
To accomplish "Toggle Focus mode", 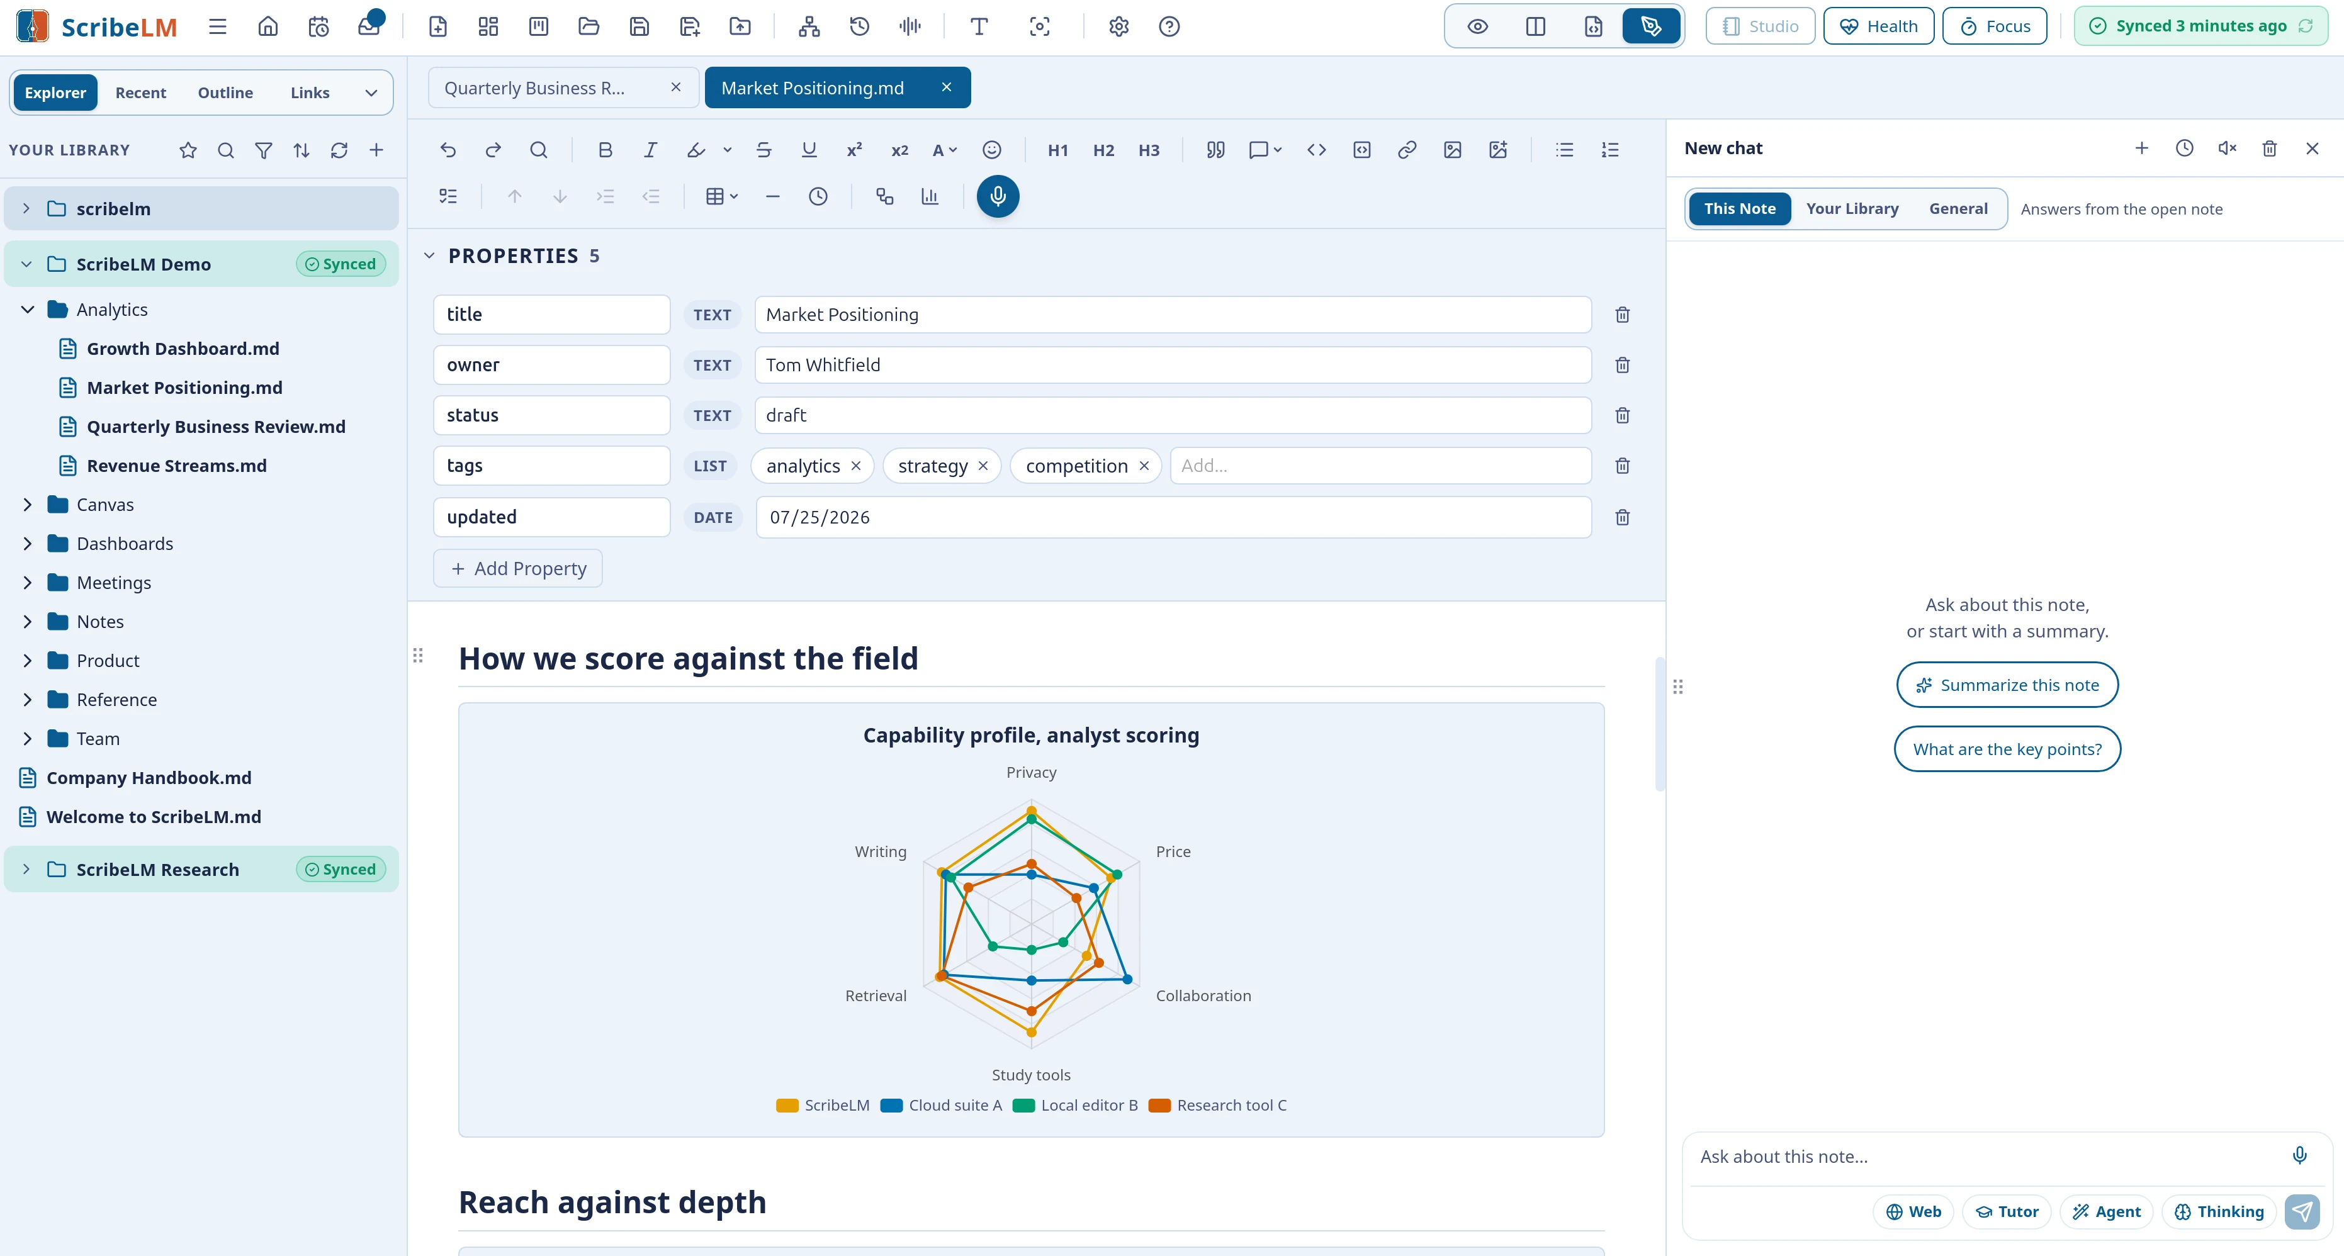I will pyautogui.click(x=1995, y=26).
